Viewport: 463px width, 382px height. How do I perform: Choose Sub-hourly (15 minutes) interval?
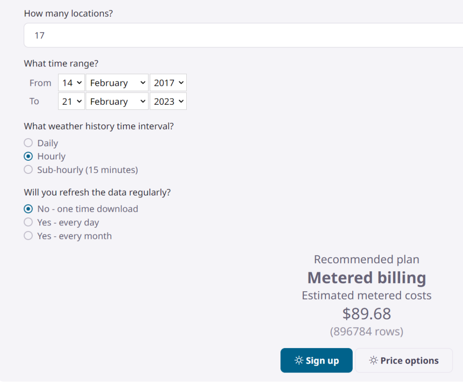(28, 170)
